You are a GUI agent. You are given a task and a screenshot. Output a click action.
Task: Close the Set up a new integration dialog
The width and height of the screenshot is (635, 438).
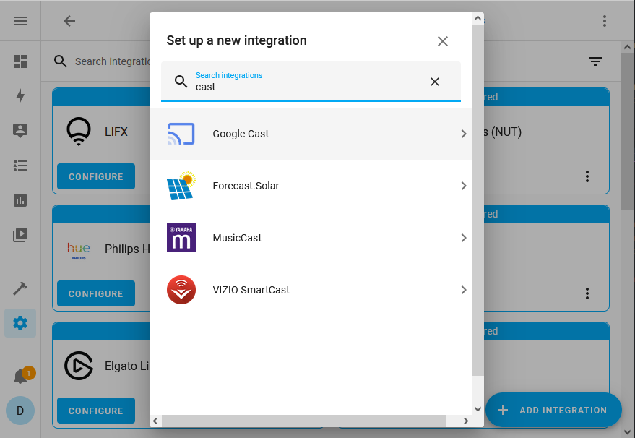[443, 41]
